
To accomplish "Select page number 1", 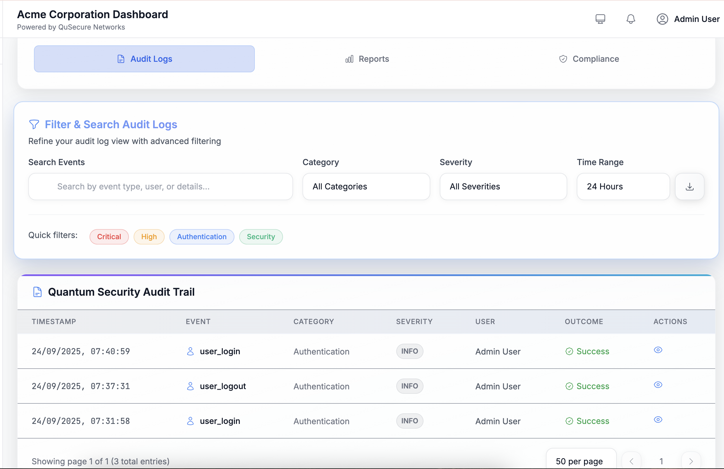I will click(x=661, y=461).
